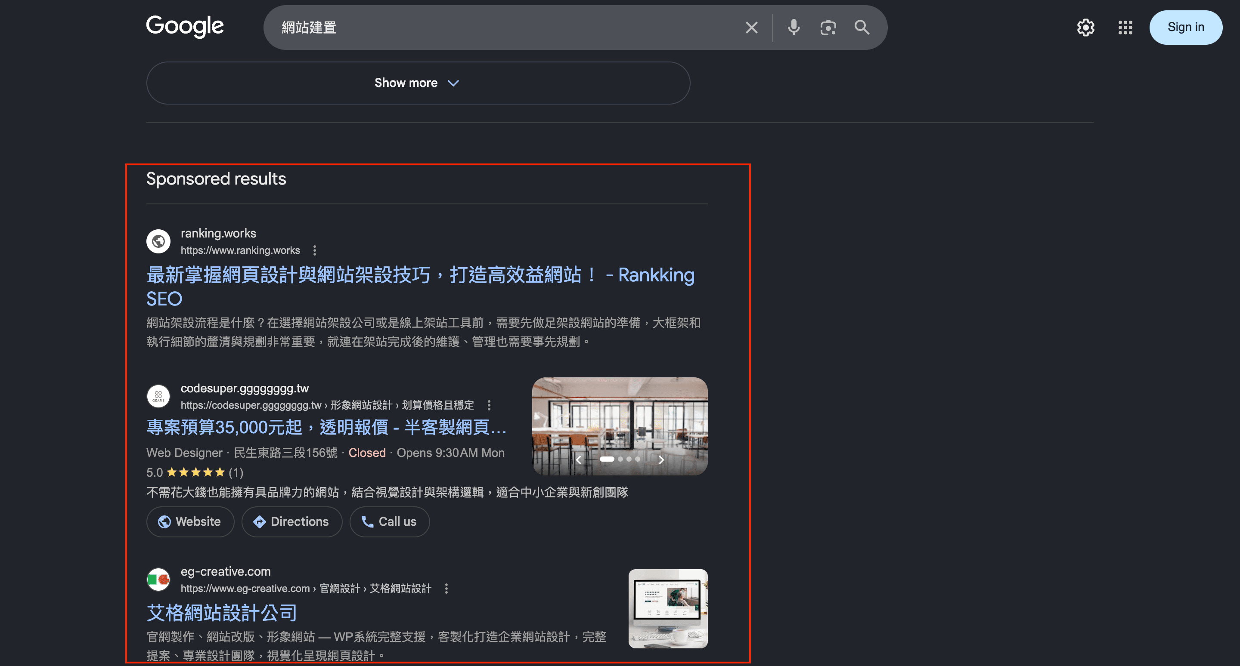1240x666 pixels.
Task: Go to previous image in office photo carousel
Action: tap(579, 459)
